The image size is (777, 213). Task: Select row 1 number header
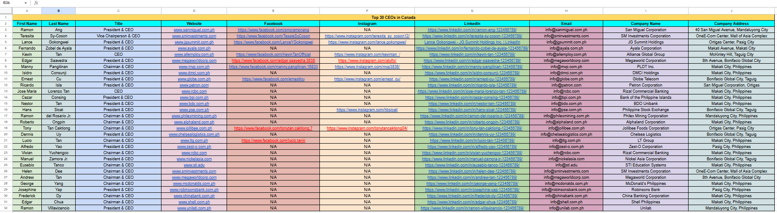(6, 18)
